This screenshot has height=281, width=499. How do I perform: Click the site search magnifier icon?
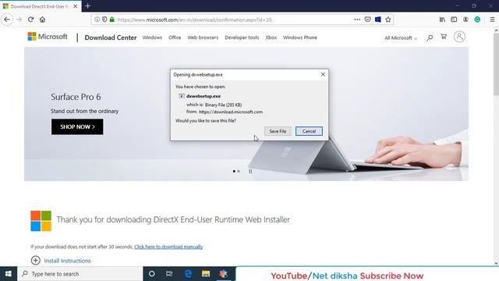(430, 37)
